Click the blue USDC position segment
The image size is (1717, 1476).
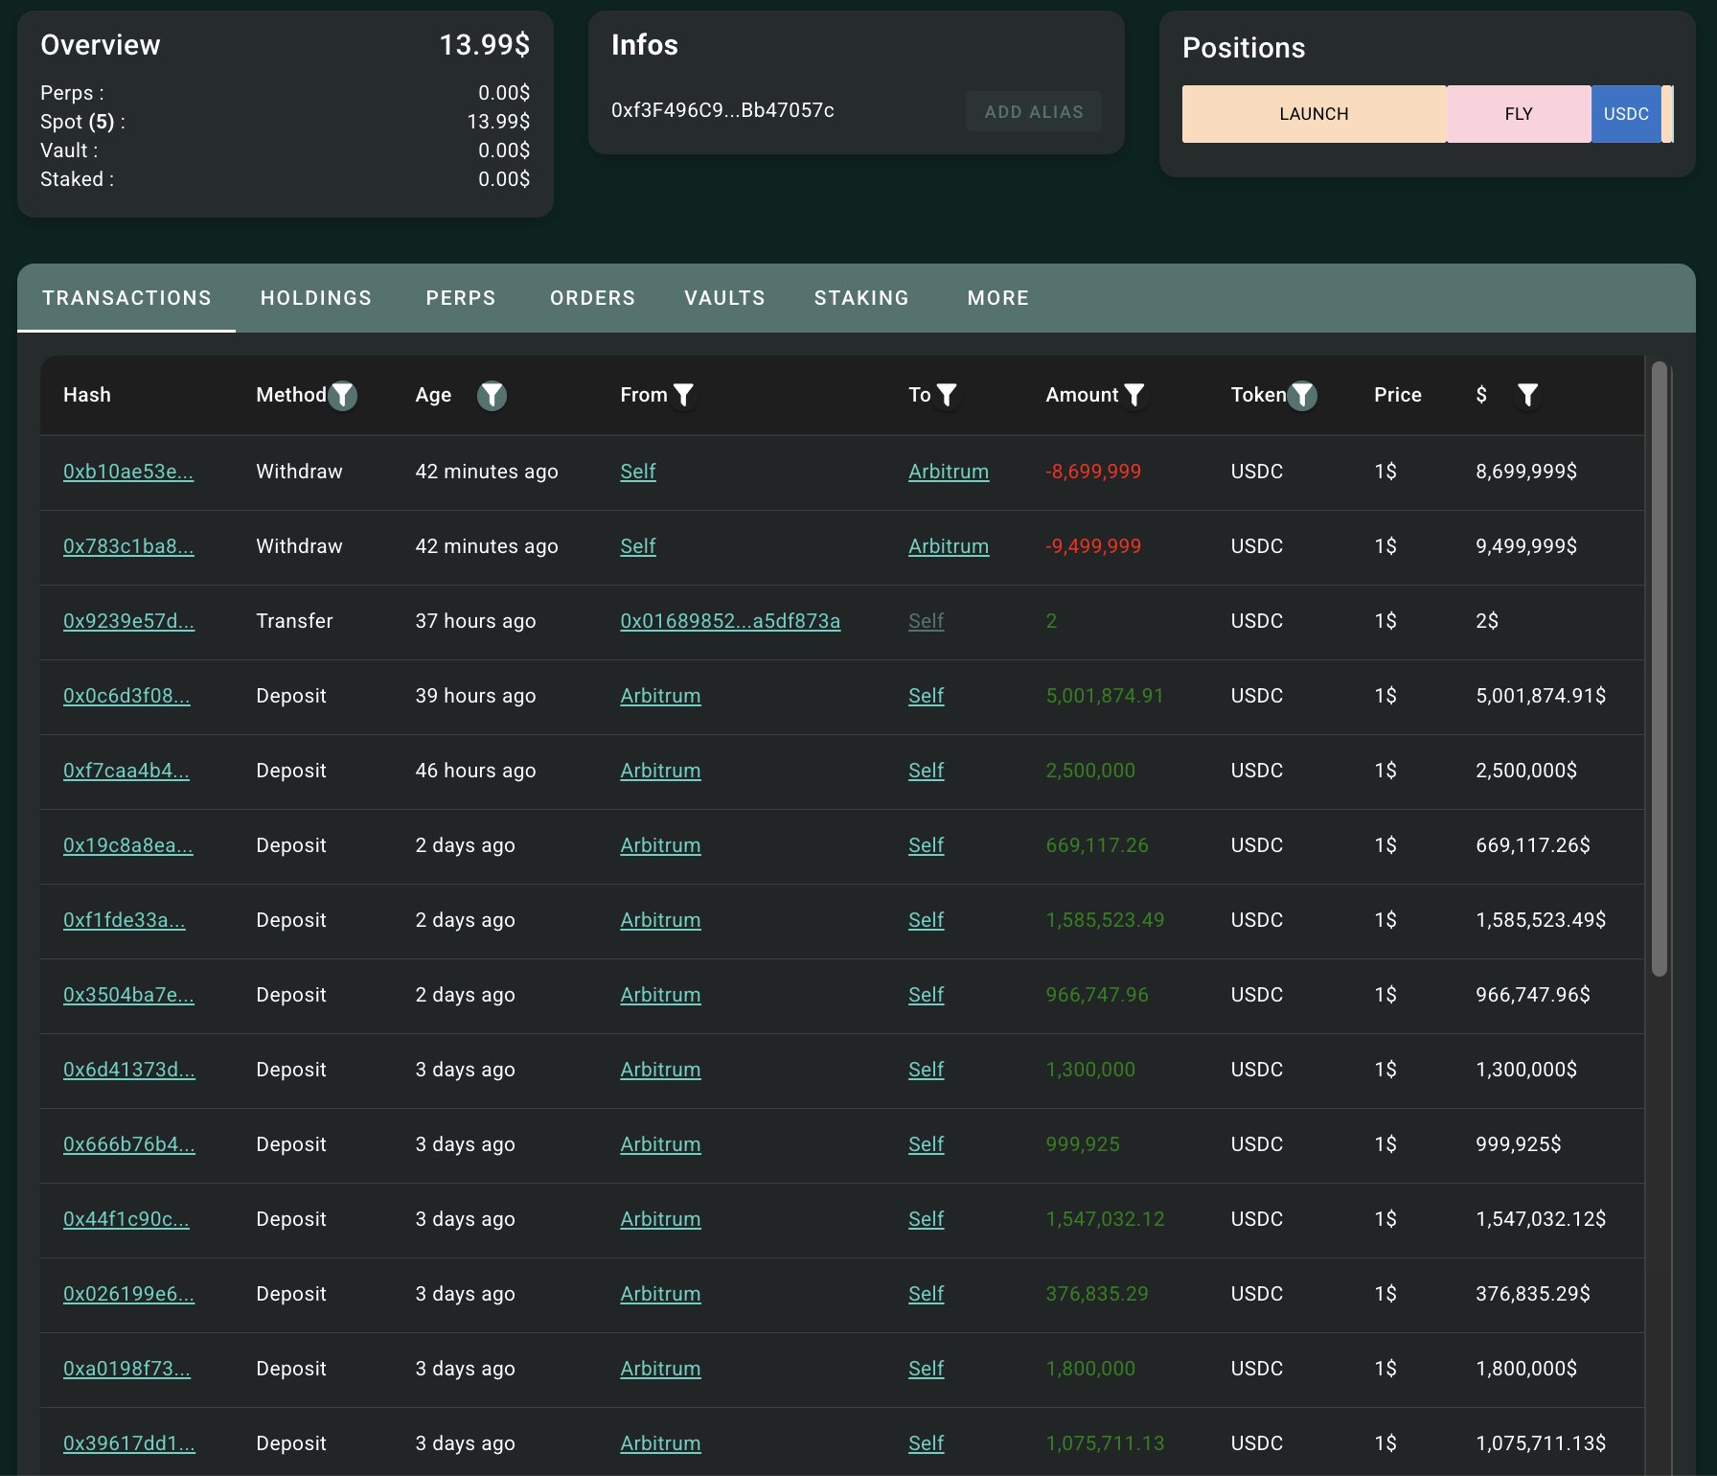(1626, 114)
